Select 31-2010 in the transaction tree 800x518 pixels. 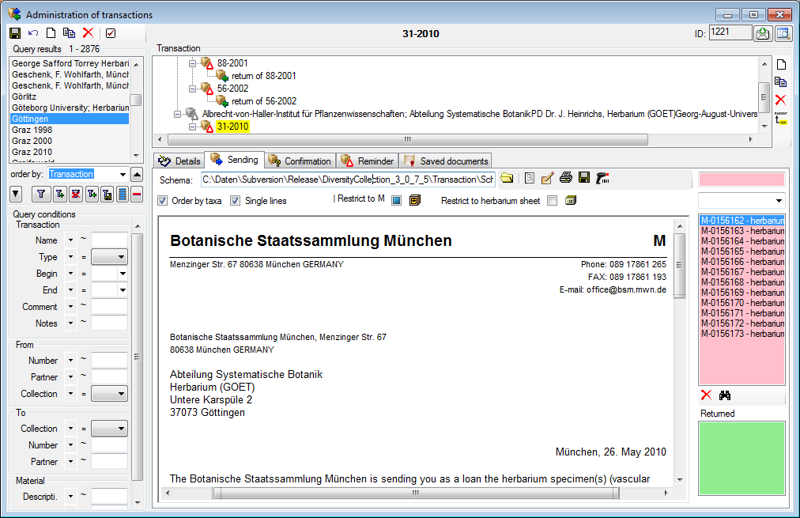coord(232,127)
